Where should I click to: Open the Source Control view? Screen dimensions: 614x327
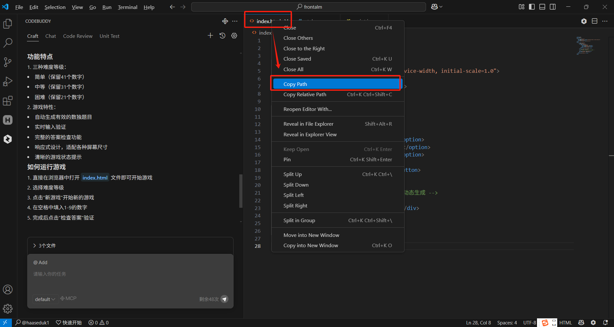point(8,62)
